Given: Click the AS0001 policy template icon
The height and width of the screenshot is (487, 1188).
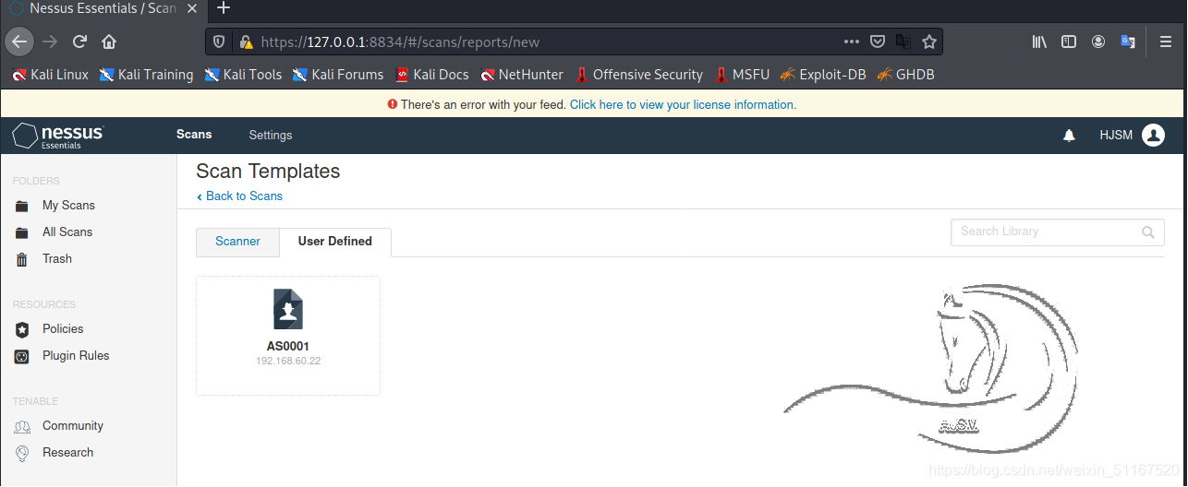Looking at the screenshot, I should [288, 309].
